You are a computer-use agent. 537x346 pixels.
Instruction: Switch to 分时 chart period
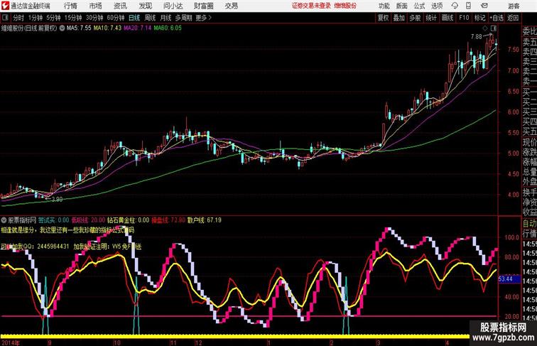(x=18, y=18)
